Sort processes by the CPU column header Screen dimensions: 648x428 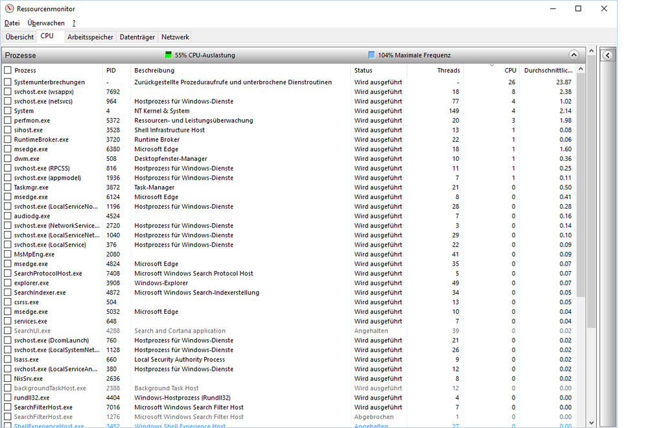(510, 70)
